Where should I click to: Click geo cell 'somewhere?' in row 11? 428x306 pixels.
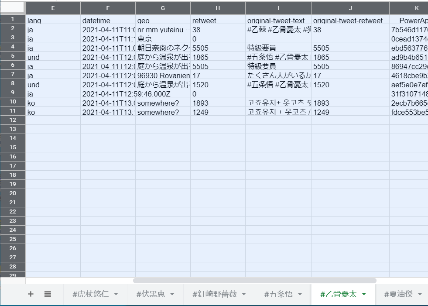tap(163, 111)
